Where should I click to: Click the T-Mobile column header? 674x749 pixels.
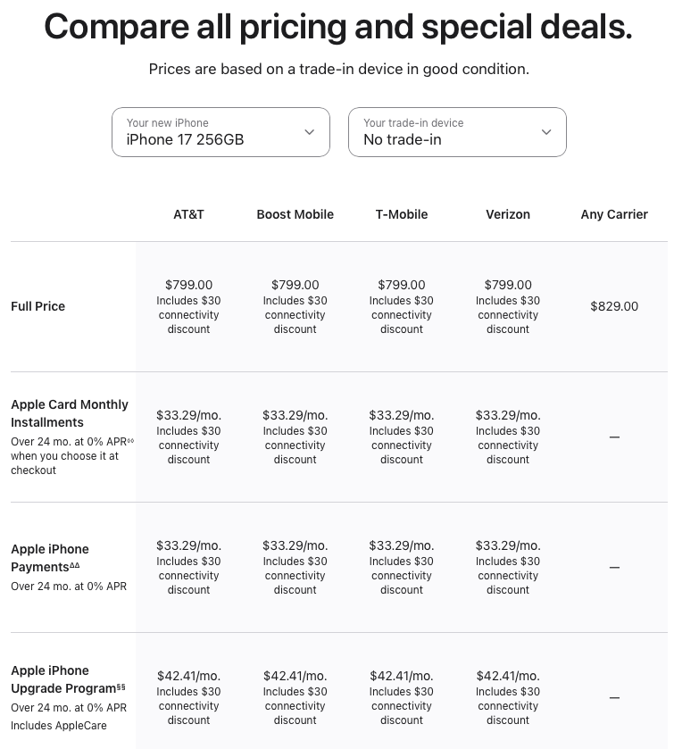coord(401,214)
